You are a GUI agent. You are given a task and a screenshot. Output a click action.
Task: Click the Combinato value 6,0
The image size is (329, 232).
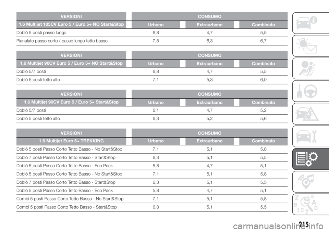(x=263, y=80)
